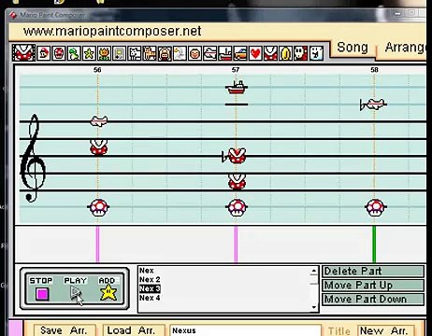432x336 pixels.
Task: Select the Mario instrument icon
Action: [44, 53]
